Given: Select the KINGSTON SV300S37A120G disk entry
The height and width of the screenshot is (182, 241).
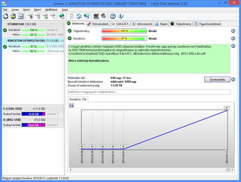Looking at the screenshot, I should tap(33, 46).
